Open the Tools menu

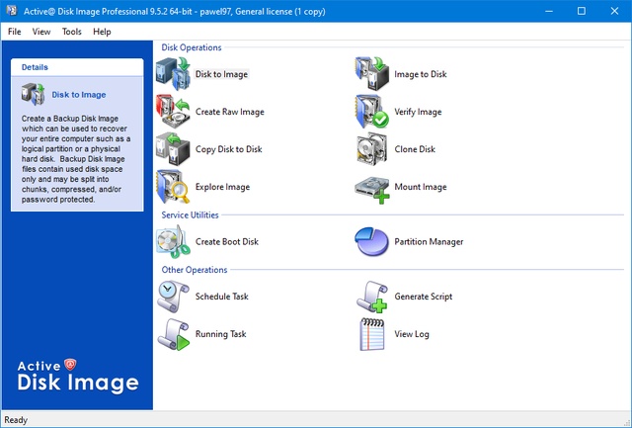click(x=72, y=32)
